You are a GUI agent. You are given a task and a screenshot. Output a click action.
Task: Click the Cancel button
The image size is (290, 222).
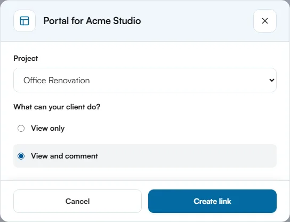coord(77,201)
